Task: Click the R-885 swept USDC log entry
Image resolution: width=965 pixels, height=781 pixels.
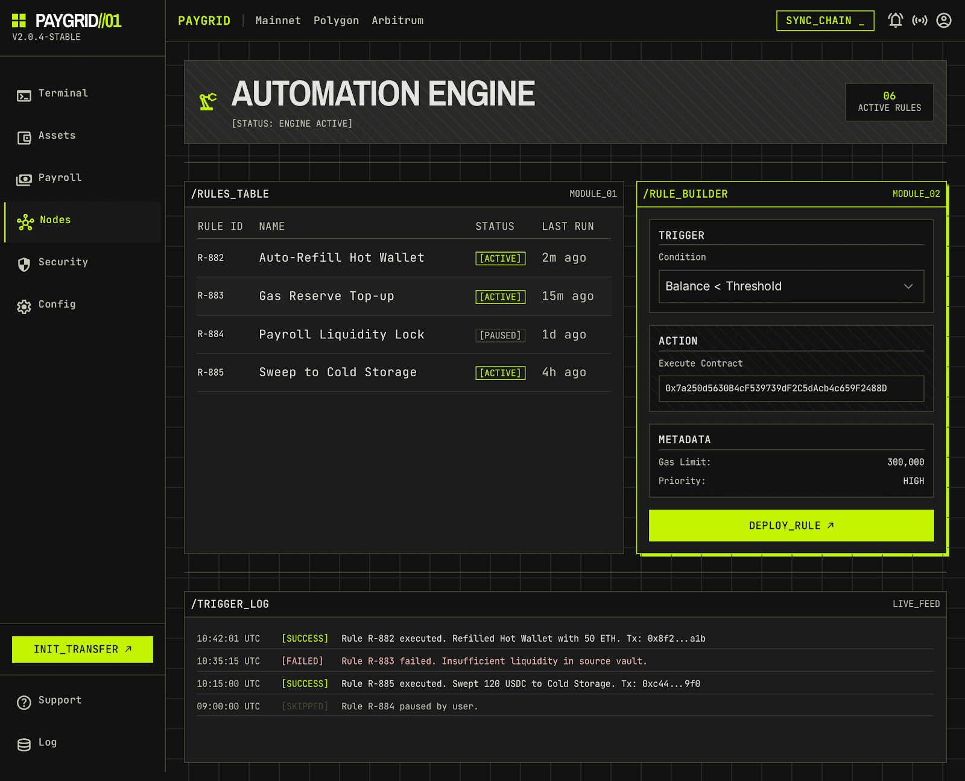Action: click(565, 683)
